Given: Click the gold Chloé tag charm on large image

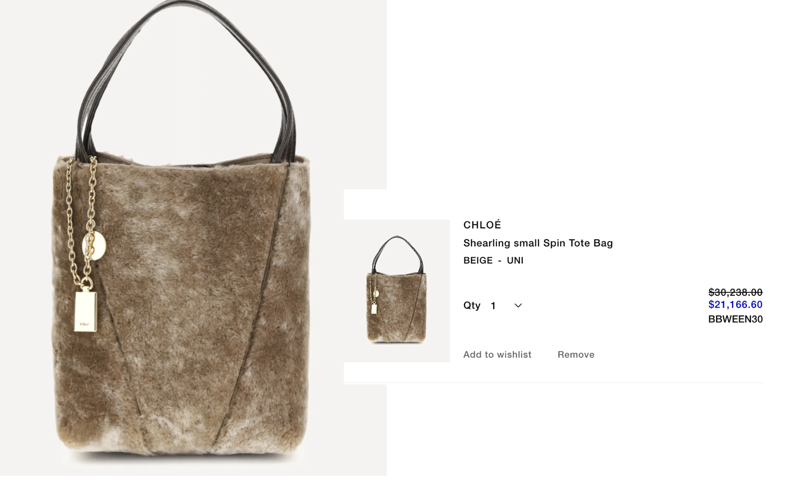Looking at the screenshot, I should pyautogui.click(x=85, y=310).
